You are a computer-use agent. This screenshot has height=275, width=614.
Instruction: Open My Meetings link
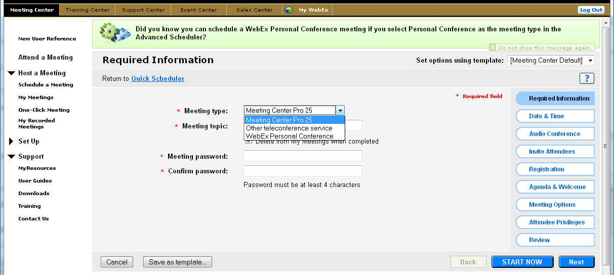tap(35, 98)
